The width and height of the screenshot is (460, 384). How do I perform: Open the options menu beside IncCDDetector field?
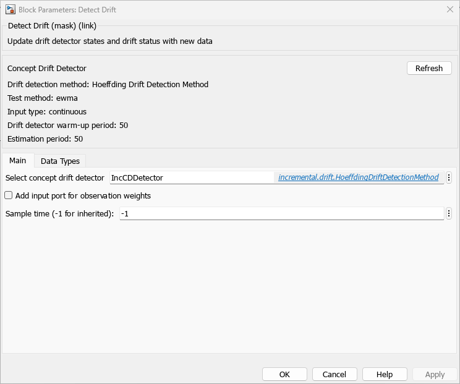tap(449, 177)
